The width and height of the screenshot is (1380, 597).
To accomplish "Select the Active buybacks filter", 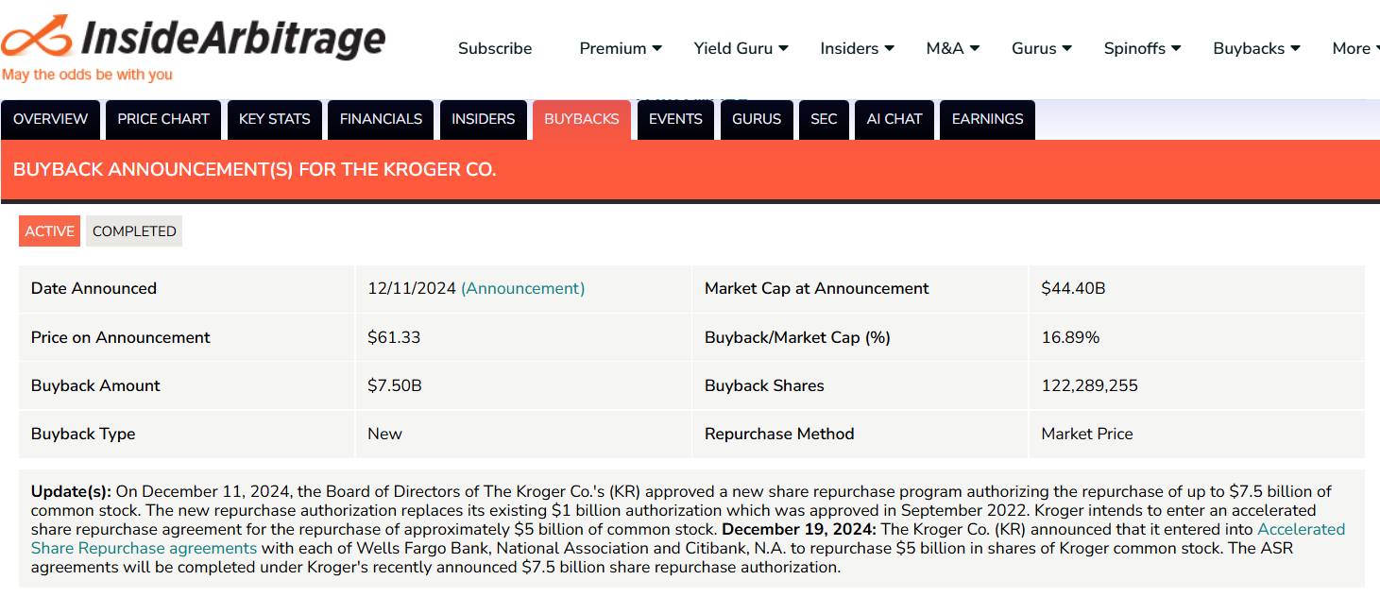I will tap(50, 231).
